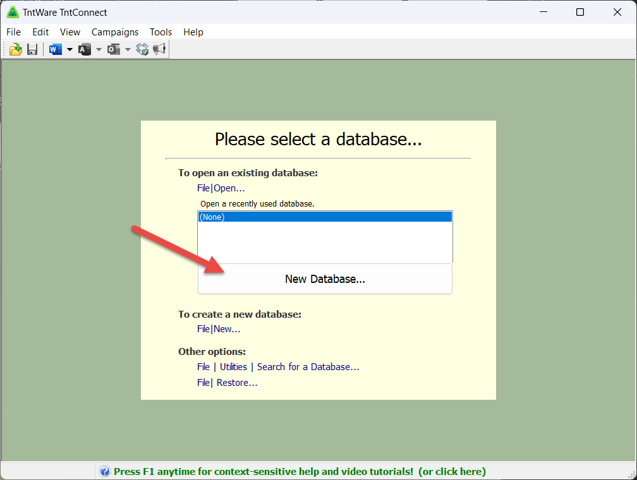The height and width of the screenshot is (480, 637).
Task: Select (None) in recent databases list
Action: point(325,217)
